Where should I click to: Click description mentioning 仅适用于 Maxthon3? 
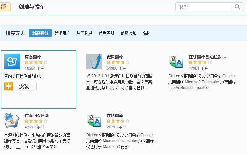tap(120, 141)
